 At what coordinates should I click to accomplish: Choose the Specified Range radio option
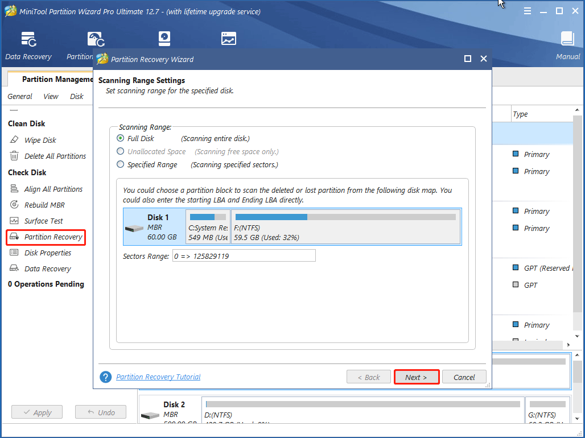[120, 164]
